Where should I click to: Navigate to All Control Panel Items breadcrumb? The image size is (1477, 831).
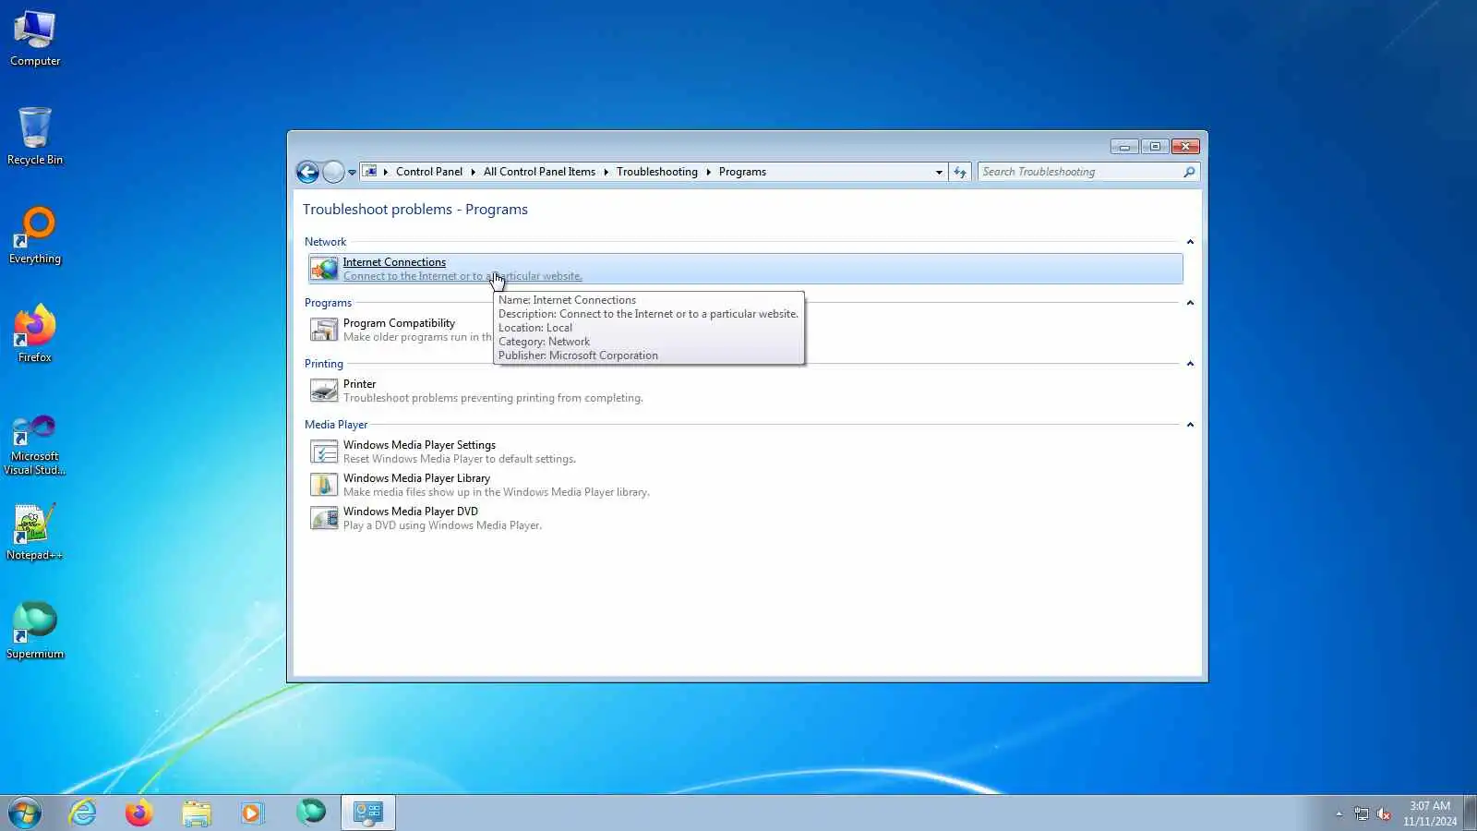pyautogui.click(x=539, y=172)
